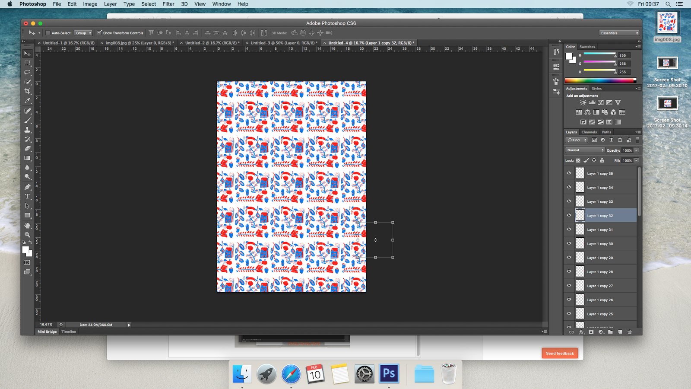Hide visibility of Layer 1 copy 34
Screen dimensions: 691x389
pyautogui.click(x=569, y=187)
